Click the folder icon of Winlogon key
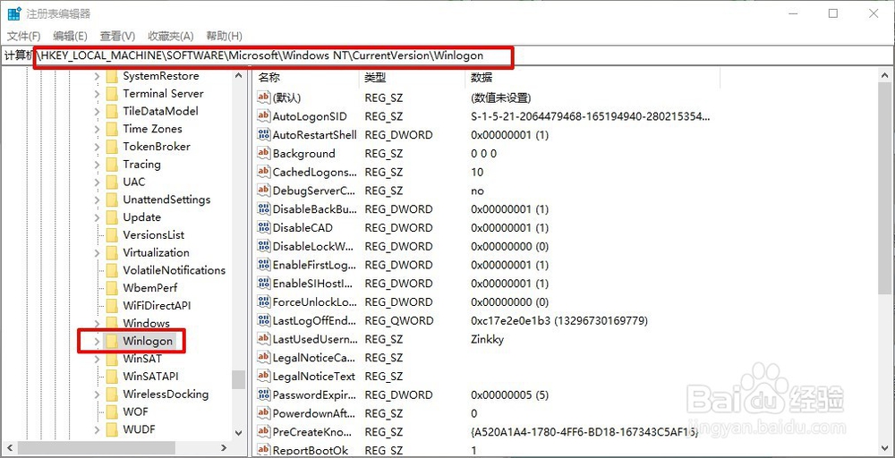This screenshot has height=458, width=895. click(x=112, y=341)
